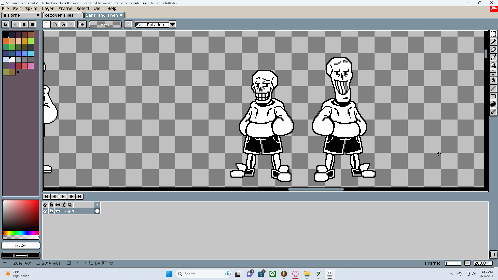Go to the last frame
The height and width of the screenshot is (280, 498).
pyautogui.click(x=80, y=197)
